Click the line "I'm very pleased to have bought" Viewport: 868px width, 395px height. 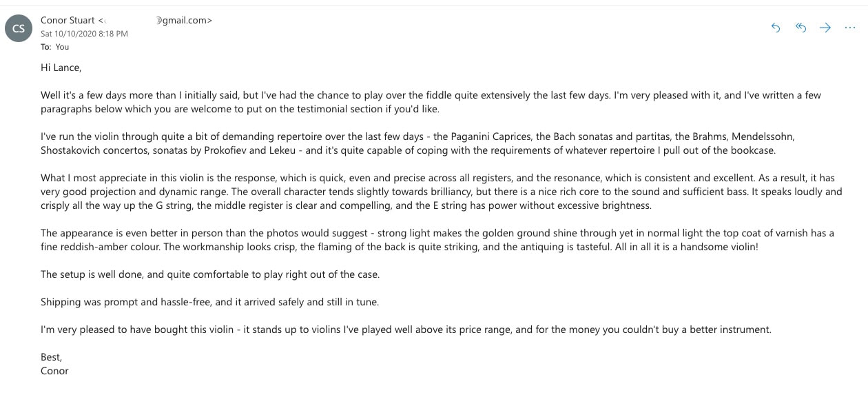406,330
